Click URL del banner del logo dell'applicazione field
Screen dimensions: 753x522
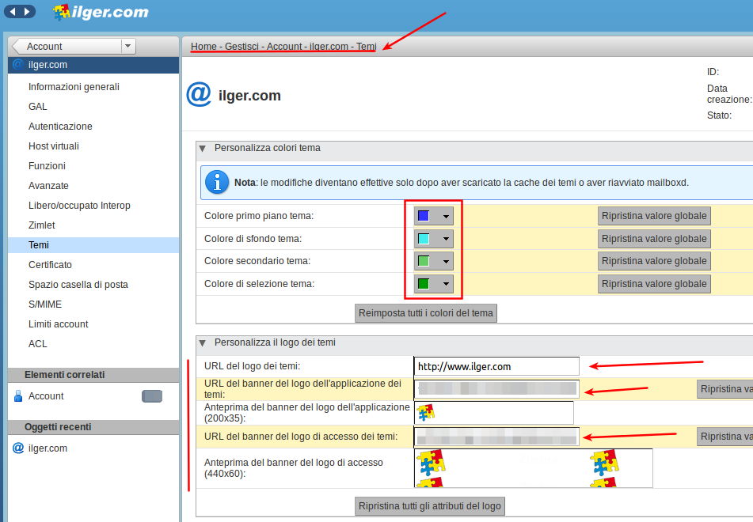(x=496, y=388)
